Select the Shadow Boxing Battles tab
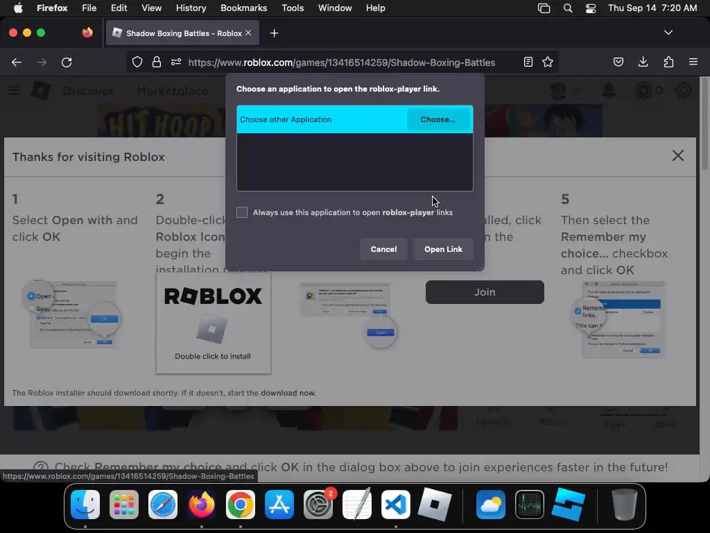This screenshot has height=533, width=710. (182, 33)
